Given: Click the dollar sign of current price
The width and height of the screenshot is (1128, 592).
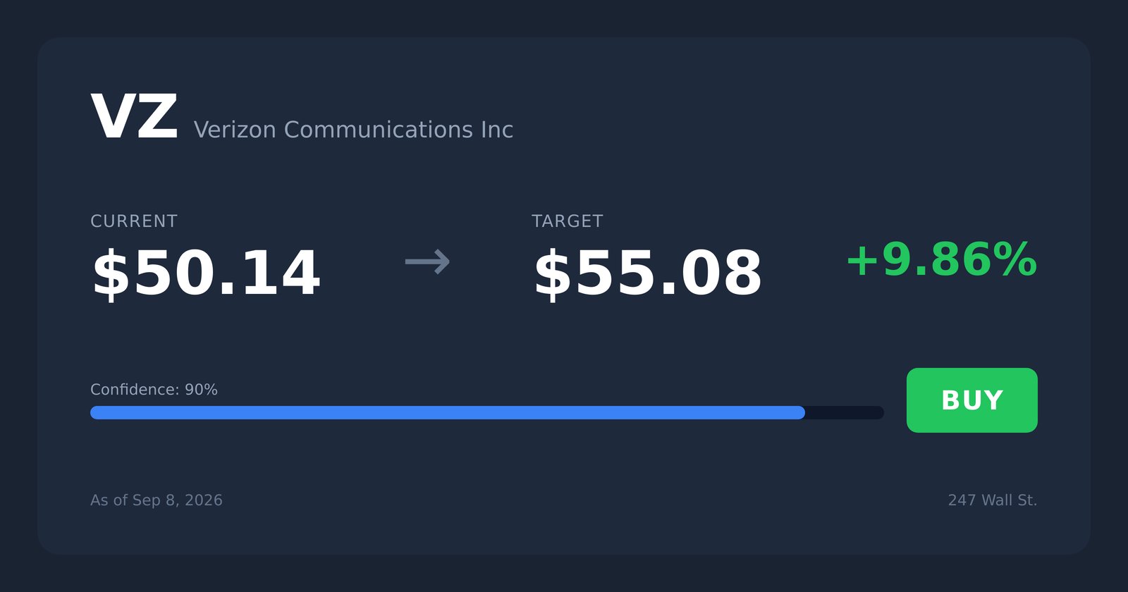Looking at the screenshot, I should 111,273.
